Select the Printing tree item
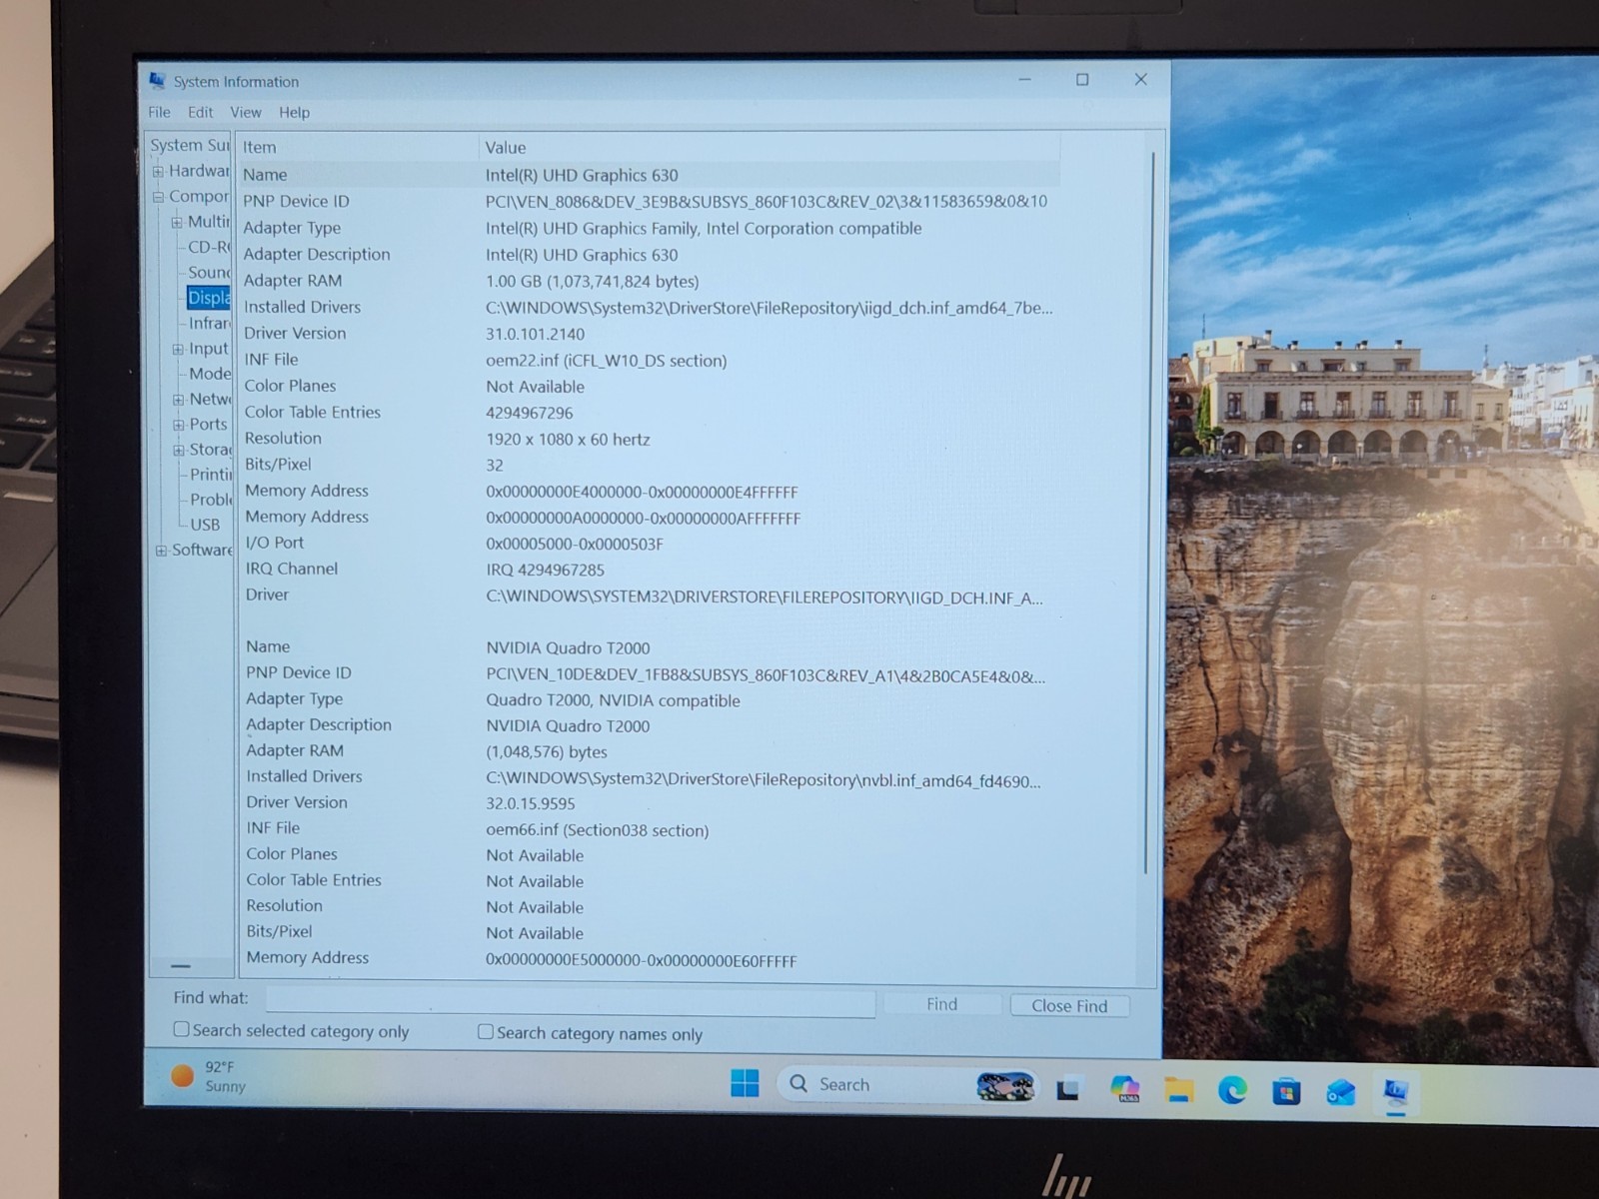The image size is (1599, 1199). tap(211, 475)
